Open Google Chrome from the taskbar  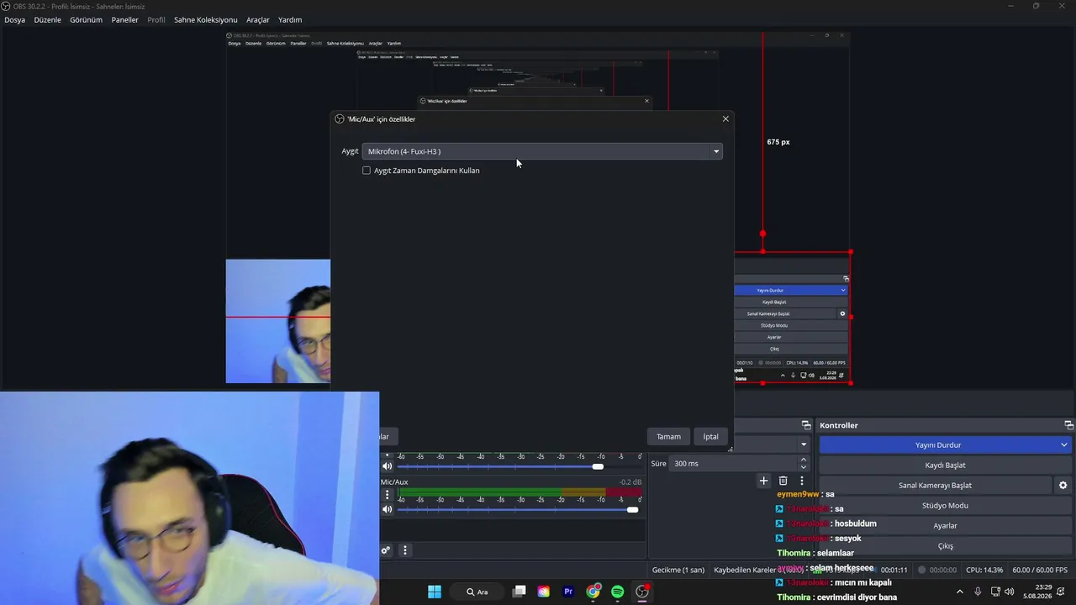coord(593,592)
